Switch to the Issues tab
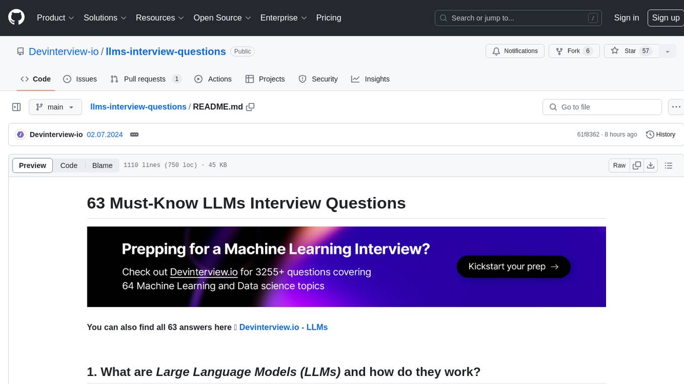The image size is (684, 384). (x=80, y=79)
